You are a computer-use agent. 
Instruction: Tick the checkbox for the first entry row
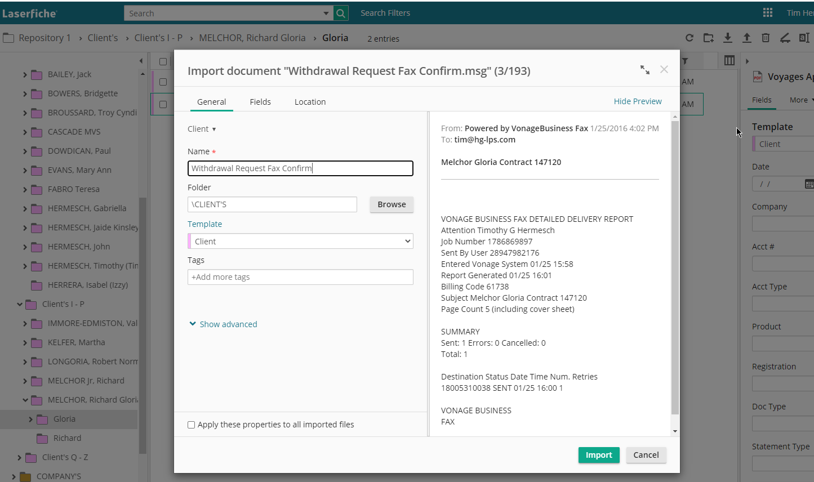coord(163,82)
